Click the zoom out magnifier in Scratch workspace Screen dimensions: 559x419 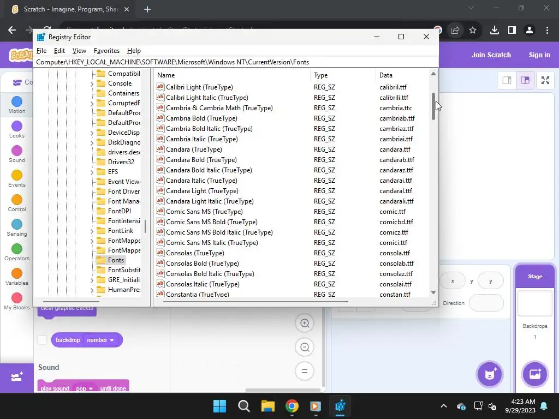click(x=305, y=348)
